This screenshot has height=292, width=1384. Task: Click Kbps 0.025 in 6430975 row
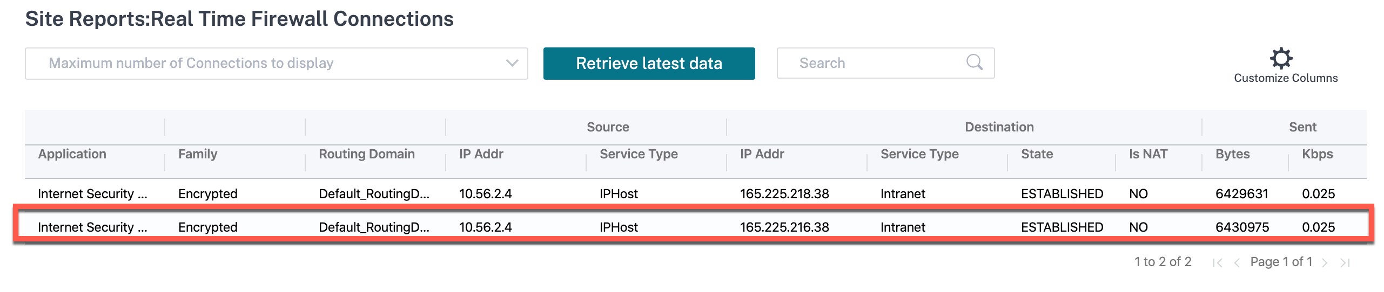click(x=1318, y=227)
